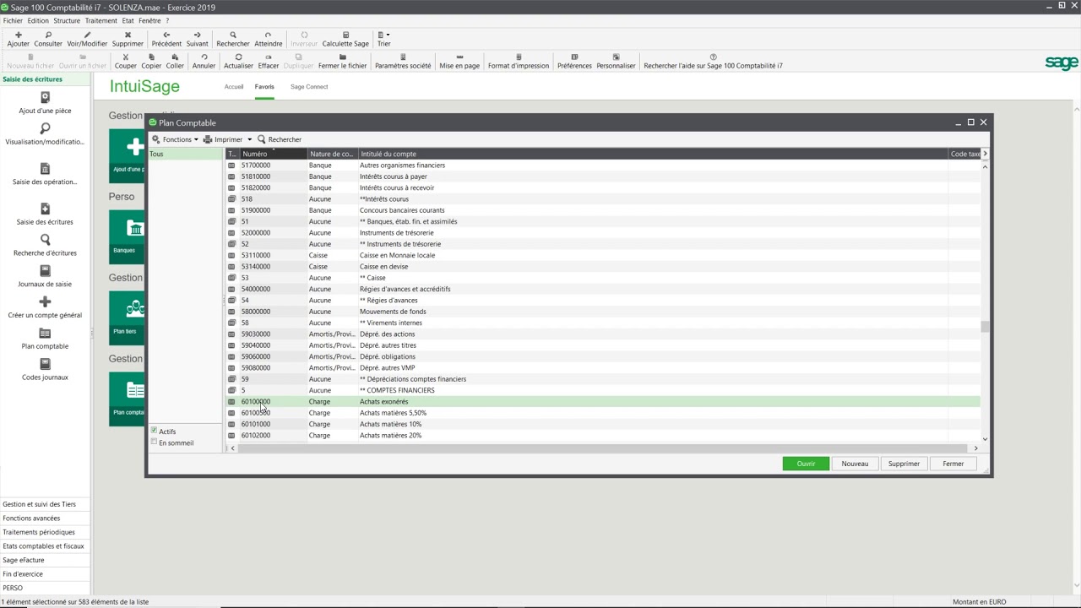1081x608 pixels.
Task: Open the Fichier menu
Action: [x=13, y=20]
